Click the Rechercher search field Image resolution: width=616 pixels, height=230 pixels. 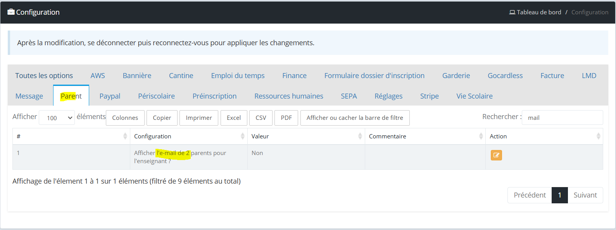click(562, 118)
